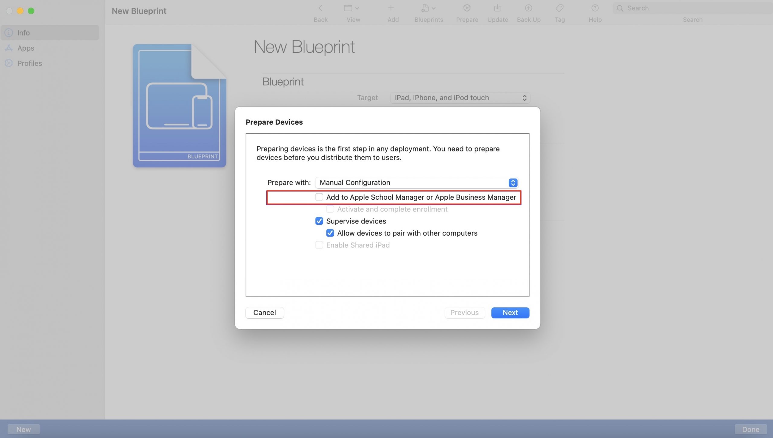Click the Add plus icon
The height and width of the screenshot is (438, 773).
pyautogui.click(x=391, y=8)
